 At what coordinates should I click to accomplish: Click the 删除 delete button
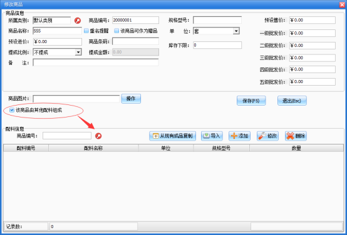pyautogui.click(x=296, y=136)
